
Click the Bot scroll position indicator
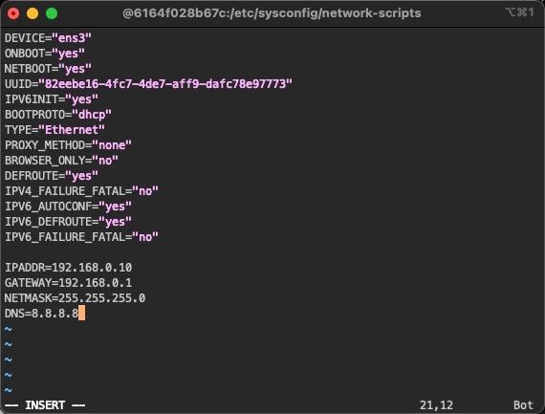coord(523,405)
